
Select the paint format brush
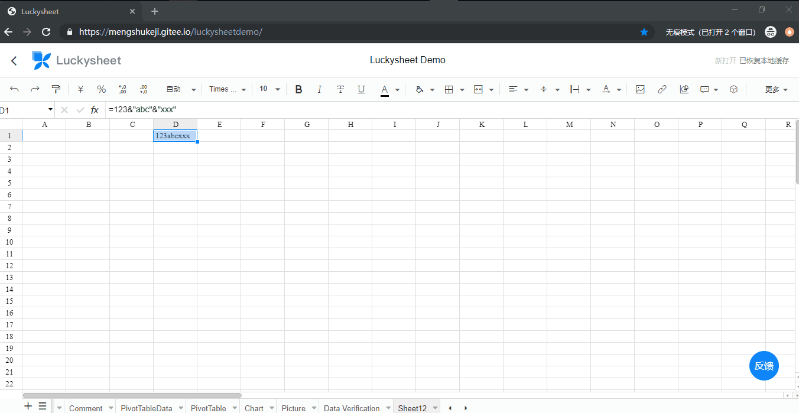tap(56, 89)
